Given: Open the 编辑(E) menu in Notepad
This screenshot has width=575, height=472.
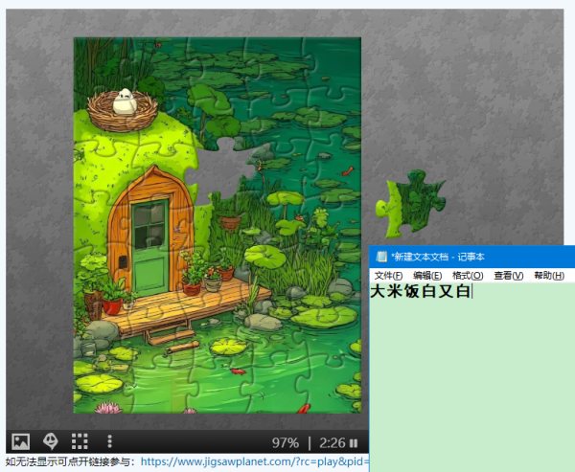Looking at the screenshot, I should pos(427,276).
